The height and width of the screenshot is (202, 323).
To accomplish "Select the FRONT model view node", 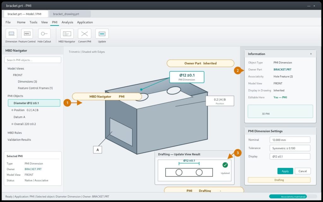I will [18, 75].
